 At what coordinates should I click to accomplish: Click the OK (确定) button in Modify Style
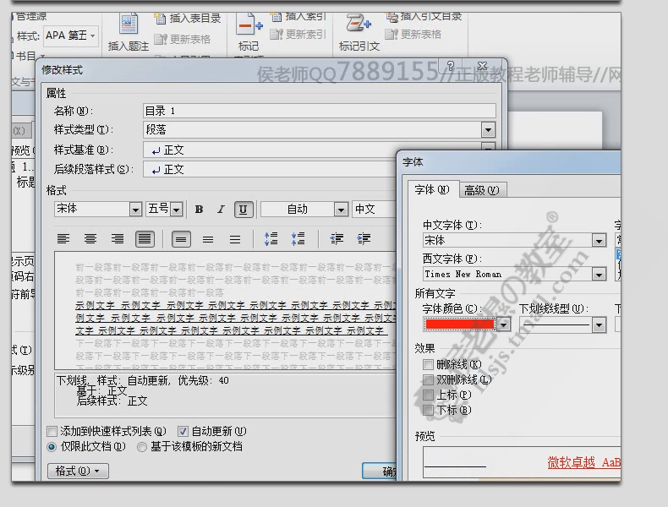pyautogui.click(x=379, y=472)
